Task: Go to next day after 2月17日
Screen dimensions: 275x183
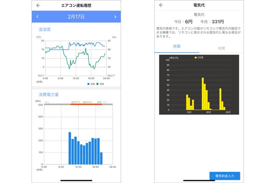Action: [115, 16]
